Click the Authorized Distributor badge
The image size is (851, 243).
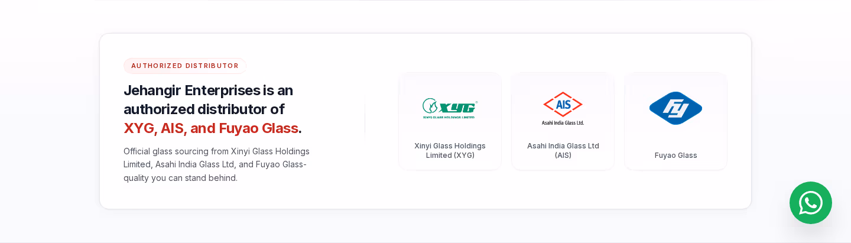click(185, 66)
